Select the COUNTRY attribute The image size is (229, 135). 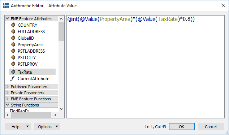tap(27, 25)
